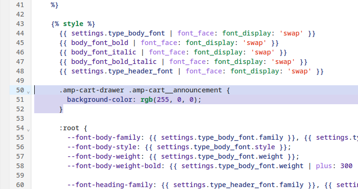The height and width of the screenshot is (189, 358).
Task: Collapse the :root block at line 54
Action: (x=29, y=130)
